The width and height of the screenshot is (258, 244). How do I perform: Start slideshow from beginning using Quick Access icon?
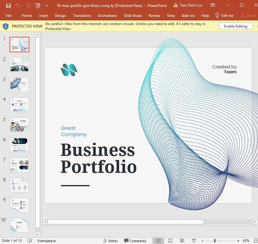pyautogui.click(x=38, y=5)
